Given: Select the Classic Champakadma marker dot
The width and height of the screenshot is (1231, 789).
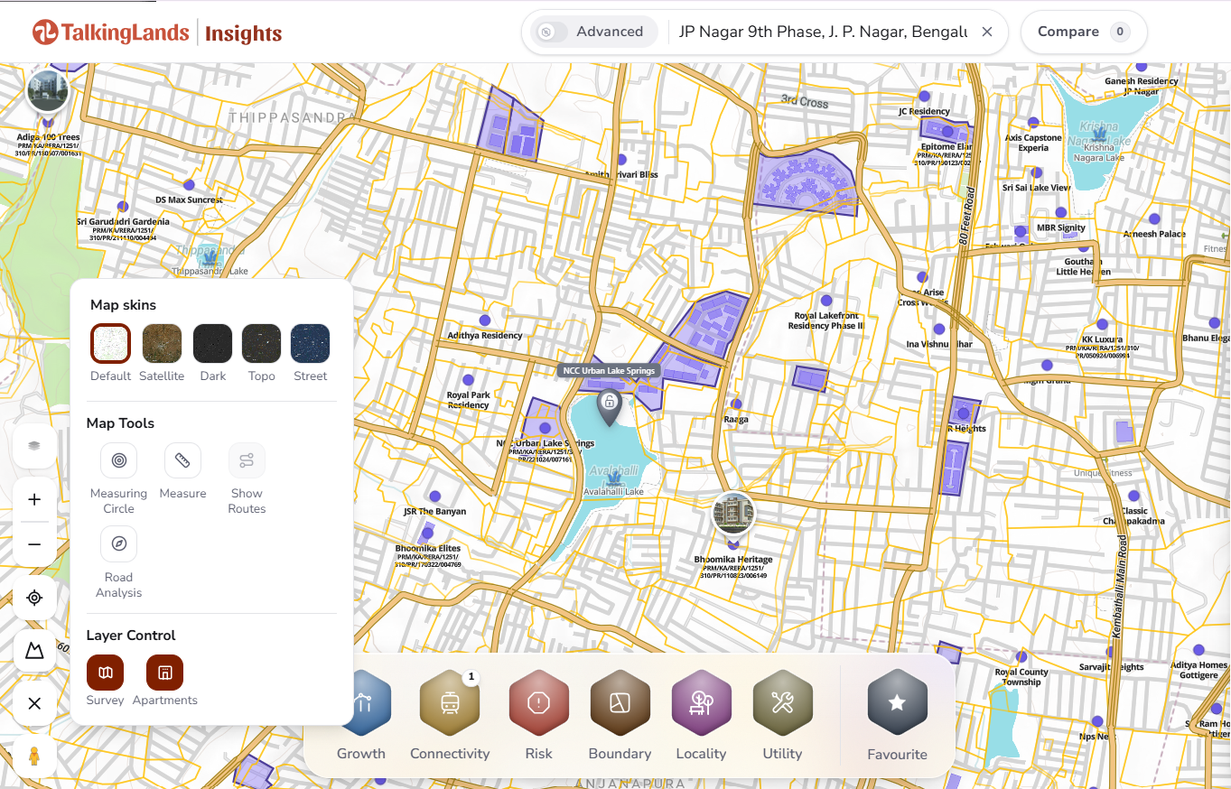Looking at the screenshot, I should 1133,497.
